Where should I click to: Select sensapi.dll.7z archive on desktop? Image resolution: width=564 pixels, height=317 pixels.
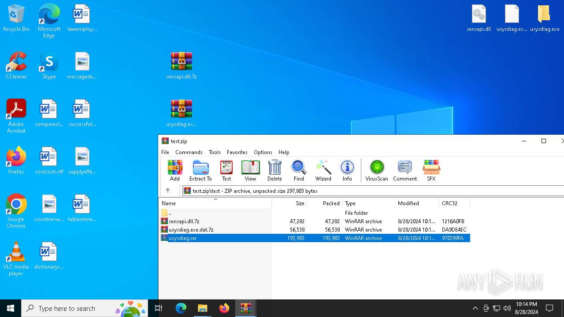[182, 66]
